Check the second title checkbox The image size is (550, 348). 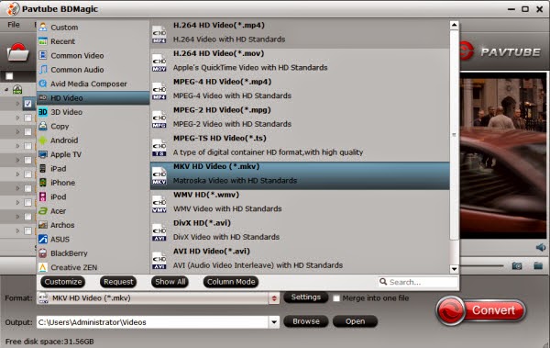click(28, 118)
